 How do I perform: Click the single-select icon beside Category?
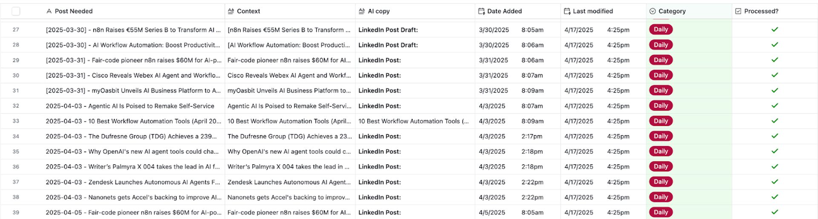[x=652, y=12]
